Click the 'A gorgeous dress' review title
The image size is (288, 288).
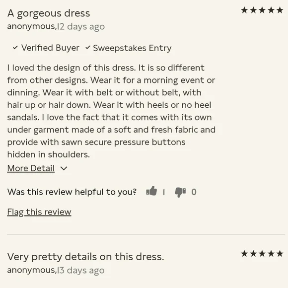tap(49, 13)
